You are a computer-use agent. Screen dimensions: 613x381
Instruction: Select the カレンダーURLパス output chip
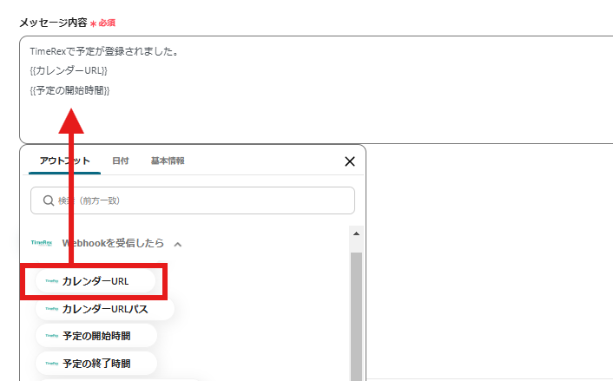click(105, 309)
